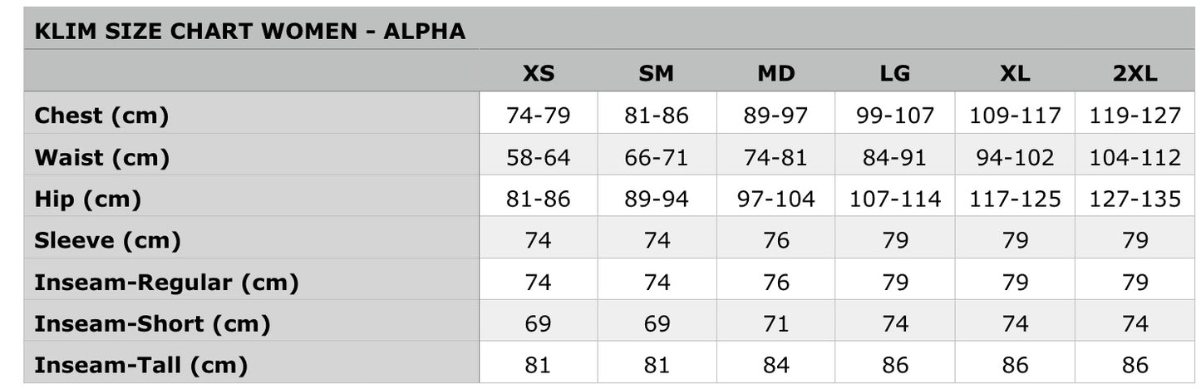This screenshot has height=389, width=1201.
Task: Click the XL waist value 94-102
Action: coord(1015,157)
